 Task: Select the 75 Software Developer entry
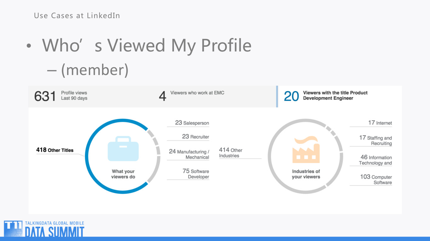click(x=188, y=174)
